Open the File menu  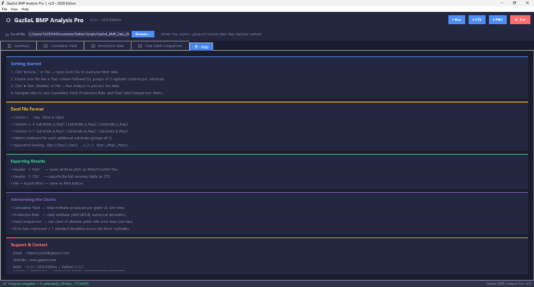[x=5, y=9]
